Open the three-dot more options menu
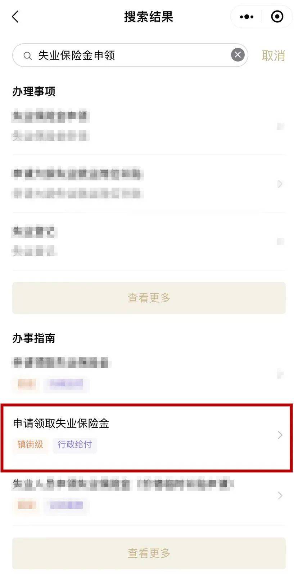The width and height of the screenshot is (298, 583). pos(247,17)
